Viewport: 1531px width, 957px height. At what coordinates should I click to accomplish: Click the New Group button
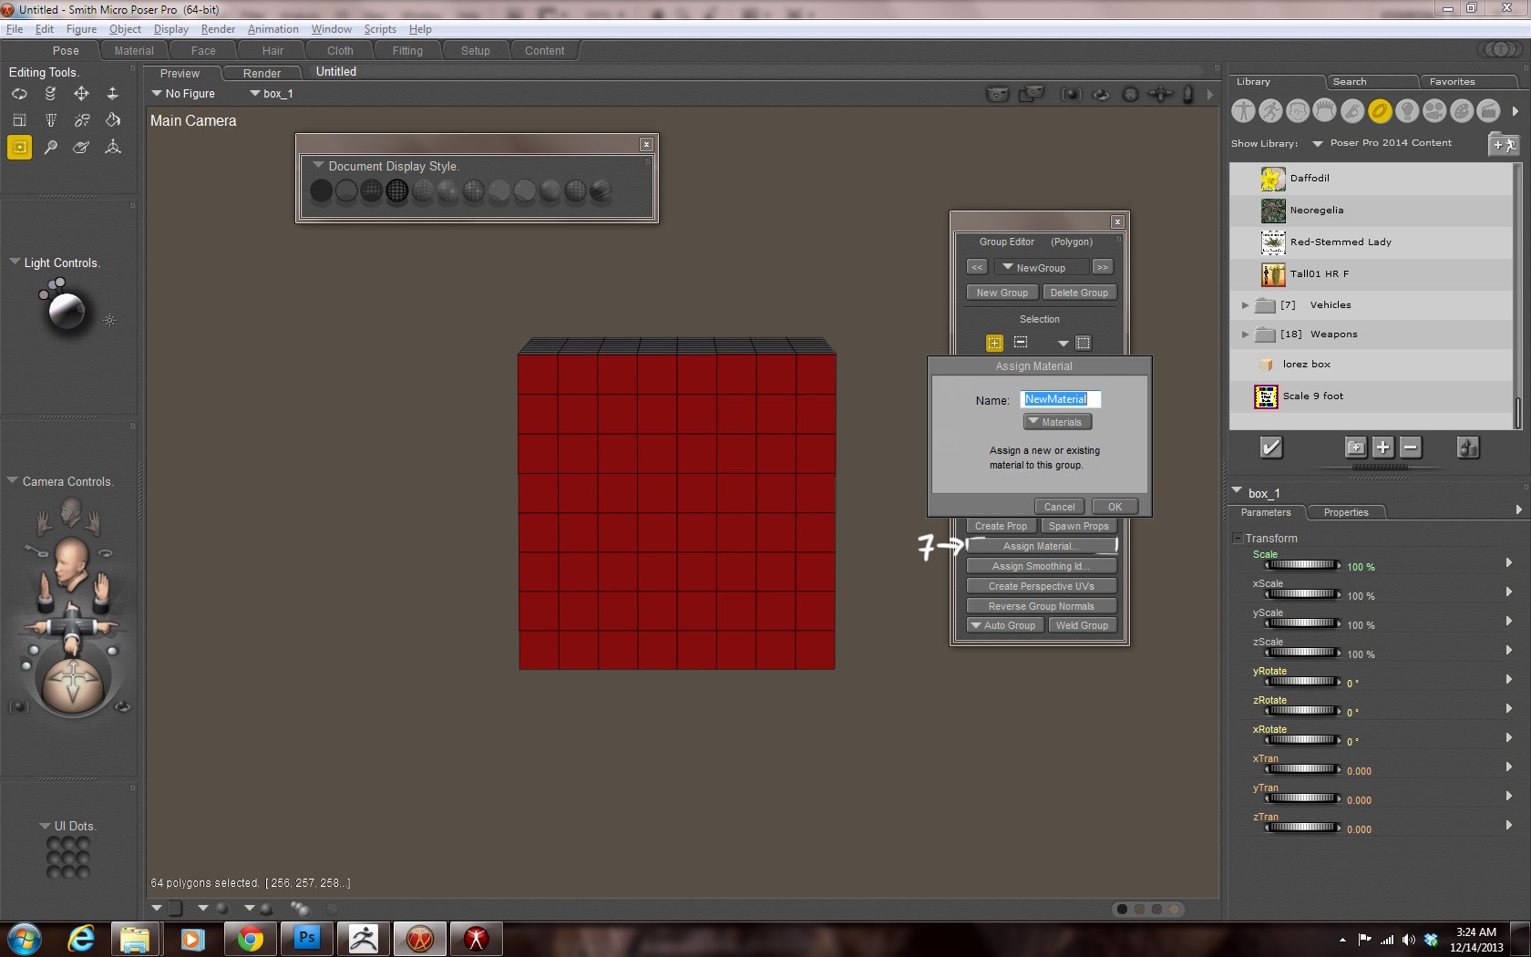pyautogui.click(x=1002, y=293)
